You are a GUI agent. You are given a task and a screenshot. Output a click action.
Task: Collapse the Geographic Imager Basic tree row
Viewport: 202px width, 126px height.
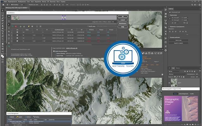[9, 121]
